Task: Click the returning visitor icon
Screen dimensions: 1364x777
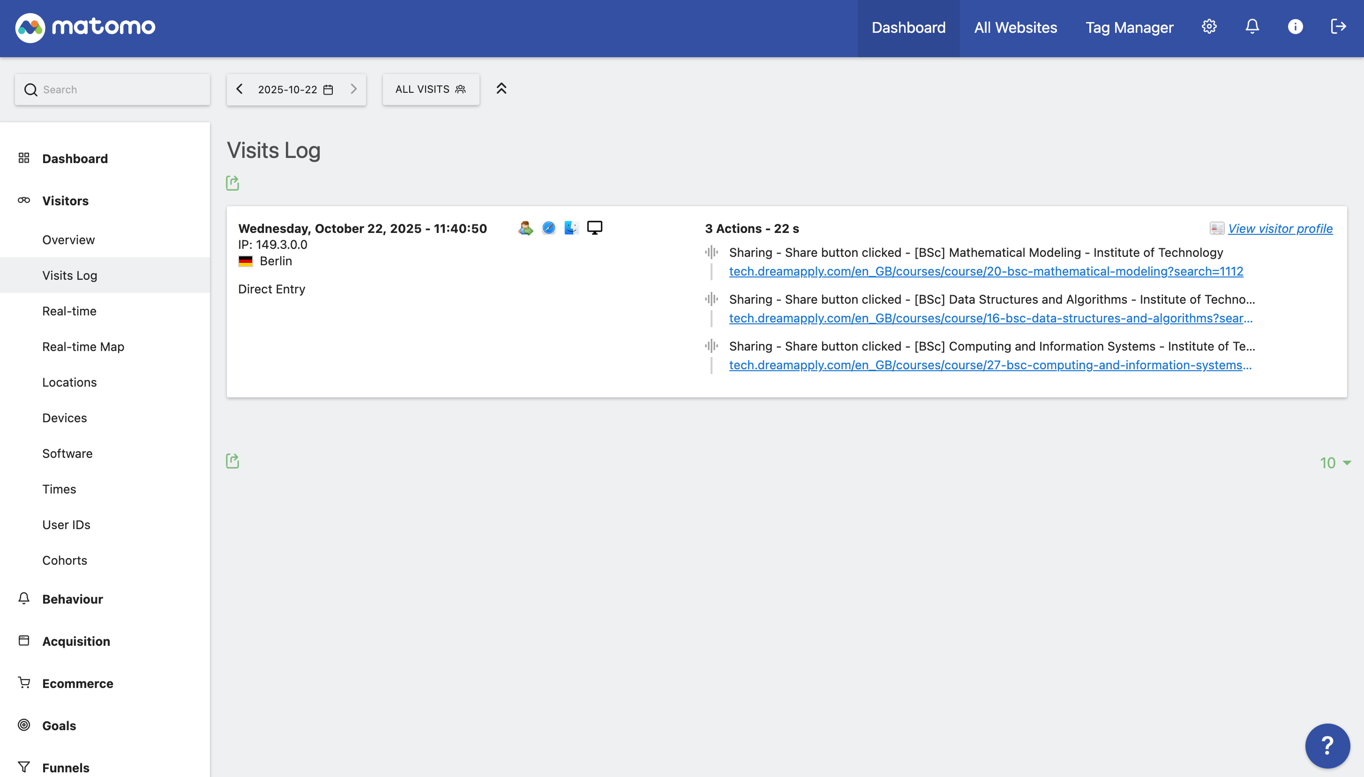Action: click(x=525, y=228)
